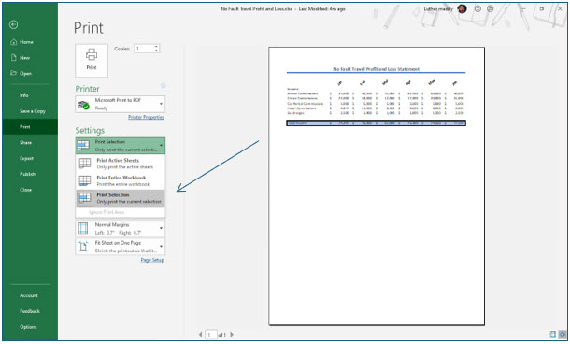
Task: Toggle Show Margins icon in preview corner
Action: [x=552, y=334]
